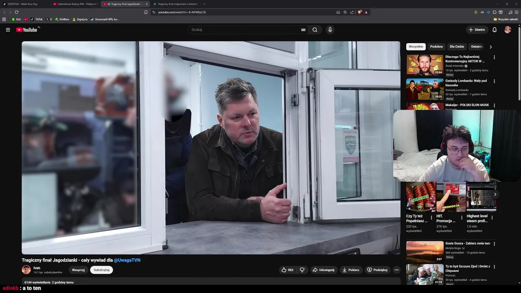Open KickBans bookmark

coord(62,19)
